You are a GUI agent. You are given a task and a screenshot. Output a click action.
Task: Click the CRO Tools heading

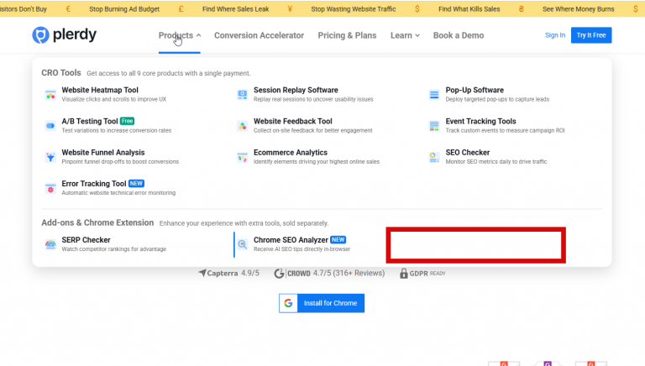(x=61, y=73)
